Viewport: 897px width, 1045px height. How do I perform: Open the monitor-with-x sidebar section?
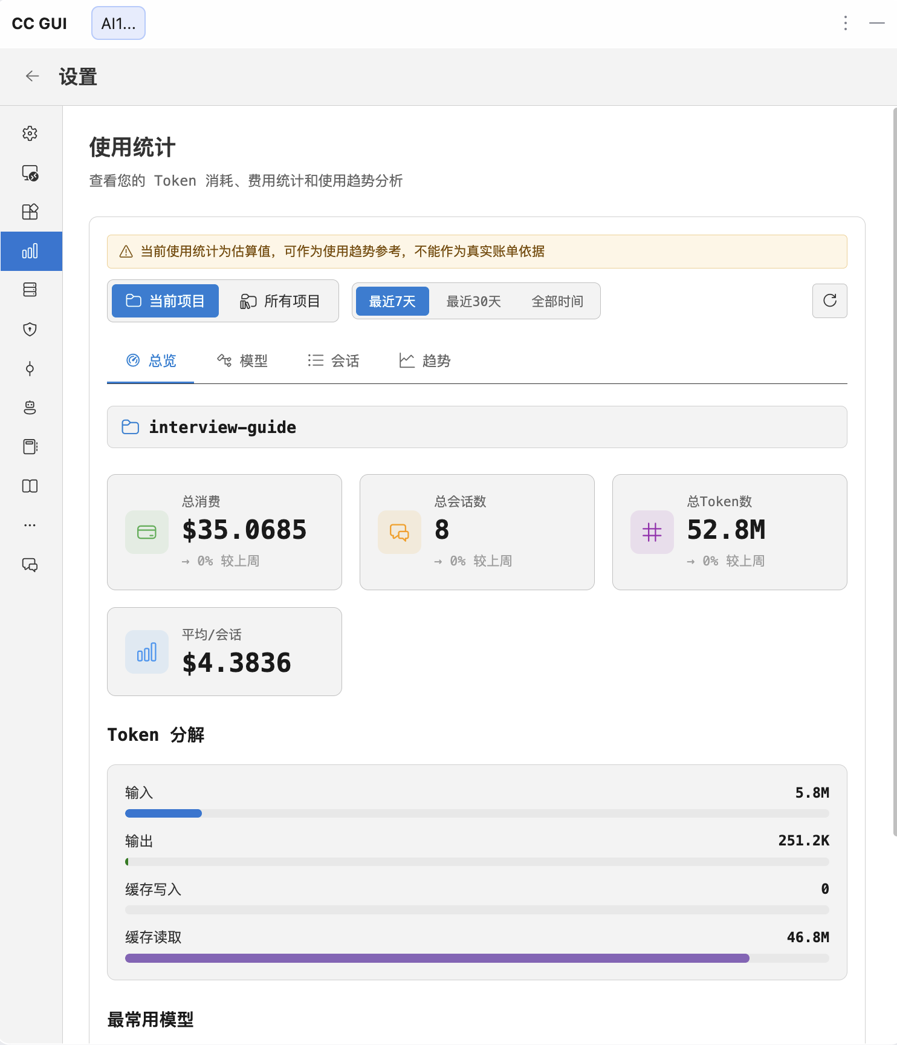tap(30, 173)
